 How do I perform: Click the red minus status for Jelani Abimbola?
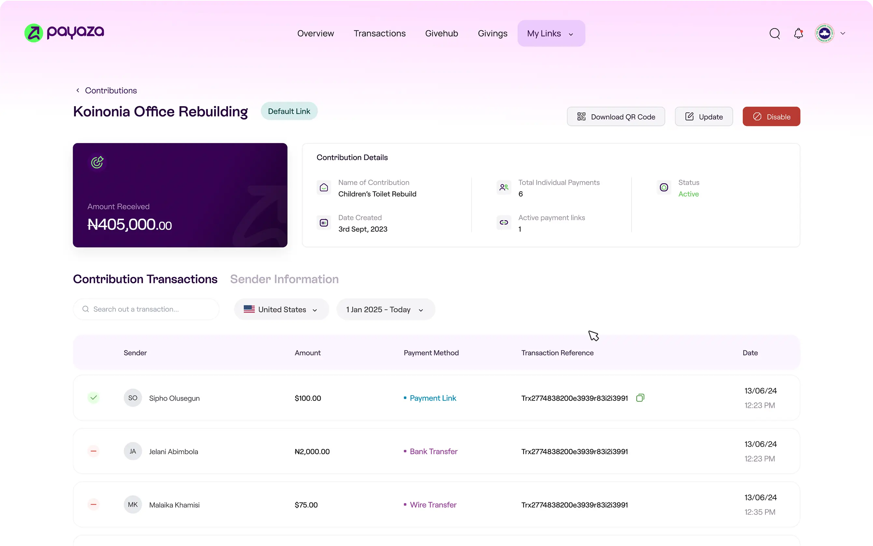point(93,451)
